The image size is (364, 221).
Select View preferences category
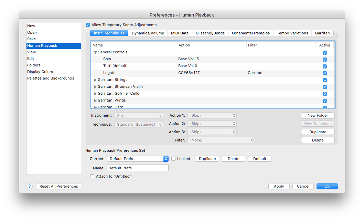tap(54, 52)
